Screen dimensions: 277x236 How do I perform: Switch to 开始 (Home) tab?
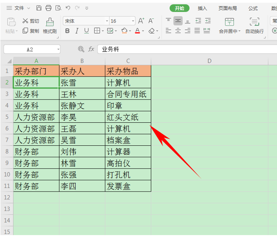[x=179, y=8]
